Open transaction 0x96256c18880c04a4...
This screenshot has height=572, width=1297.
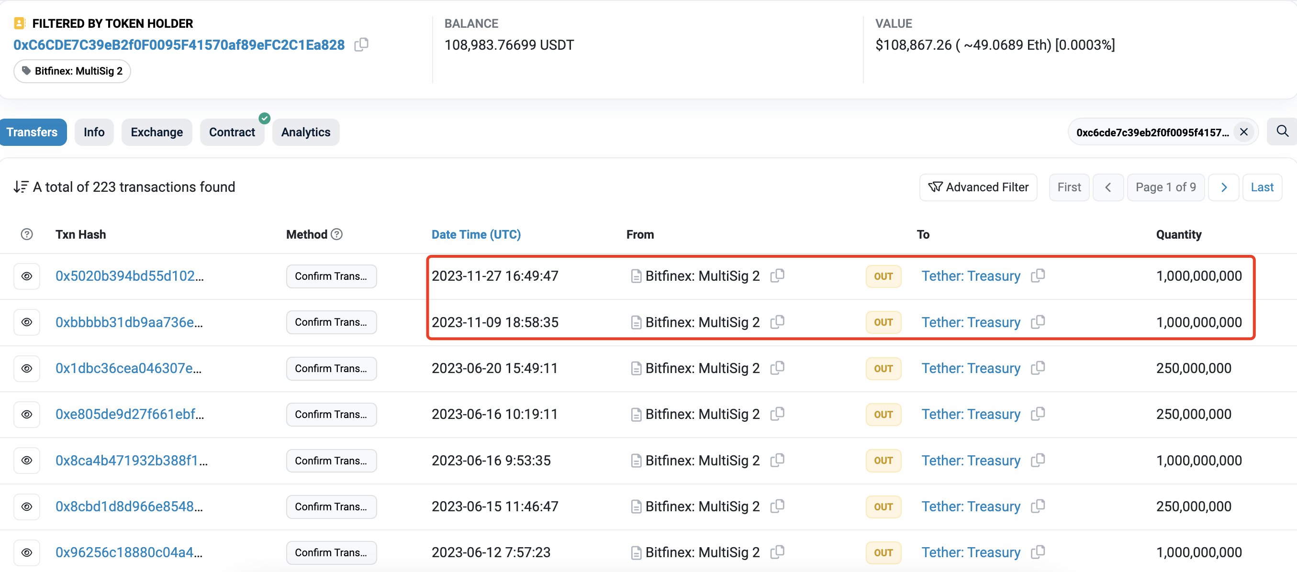tap(129, 552)
